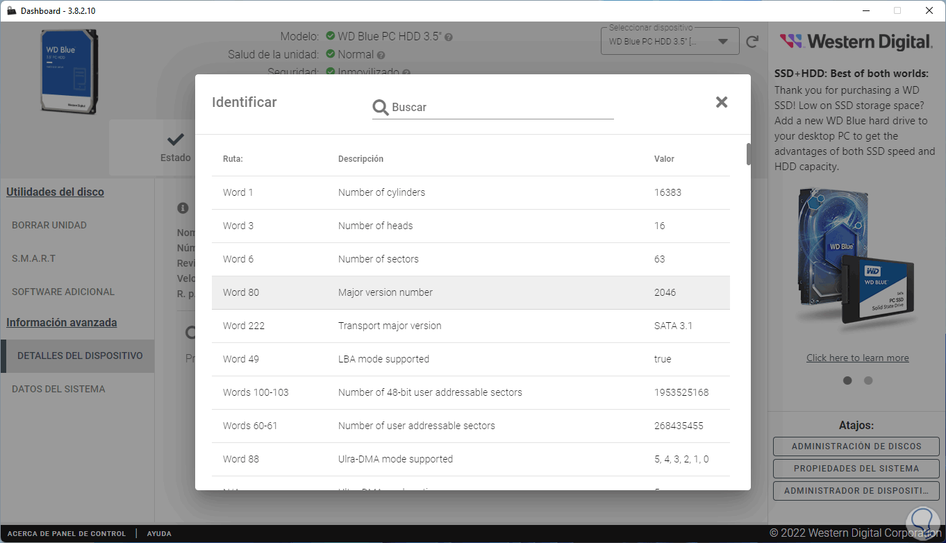The height and width of the screenshot is (543, 946).
Task: Select the second carousel dot in the ad panel
Action: [868, 381]
